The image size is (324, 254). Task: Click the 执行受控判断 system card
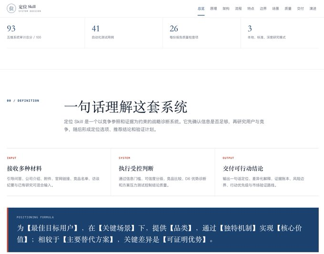point(163,172)
